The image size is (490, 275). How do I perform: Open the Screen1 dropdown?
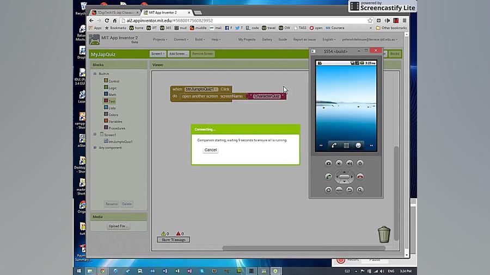pyautogui.click(x=157, y=54)
